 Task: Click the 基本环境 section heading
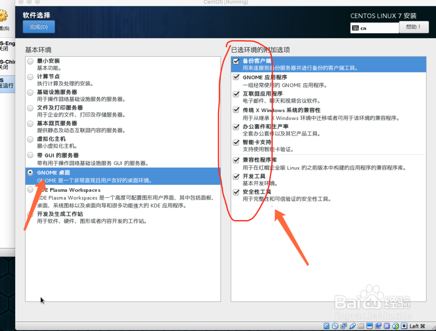pos(38,50)
